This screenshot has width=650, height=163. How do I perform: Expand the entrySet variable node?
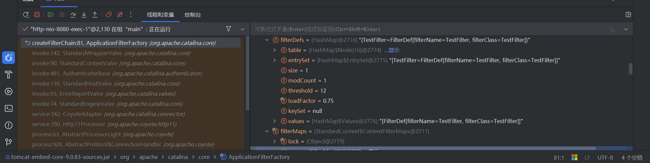point(275,60)
